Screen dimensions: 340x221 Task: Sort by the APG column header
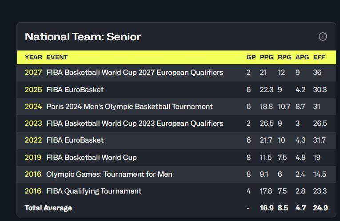302,57
